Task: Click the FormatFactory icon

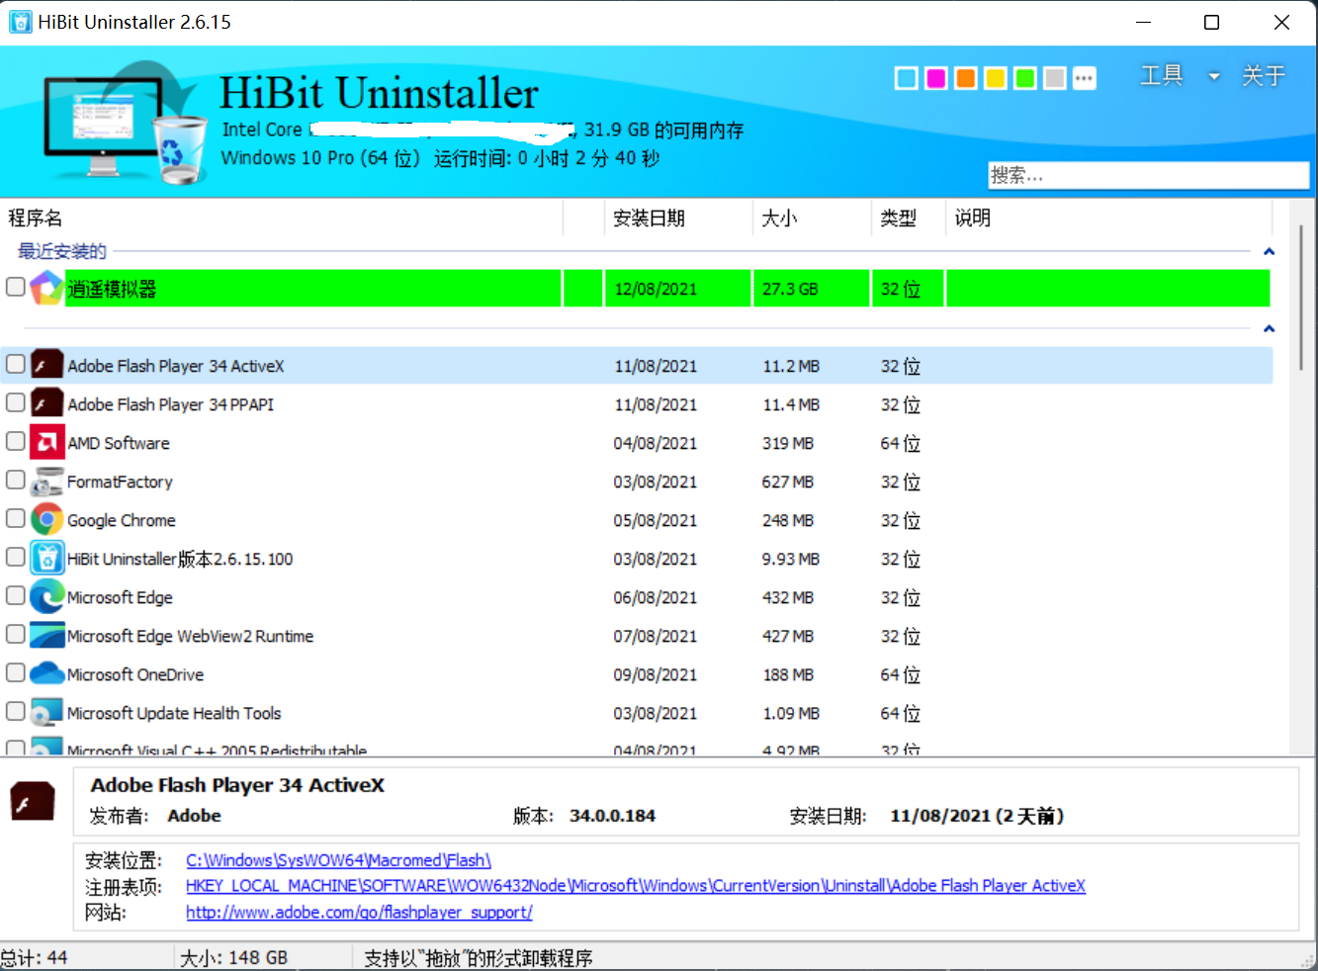Action: (46, 481)
